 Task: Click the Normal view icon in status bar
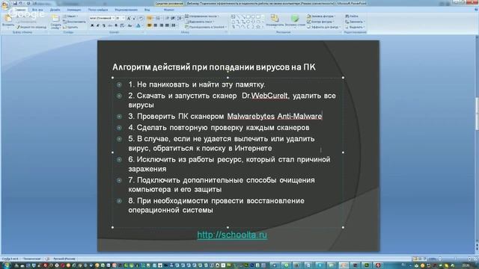click(415, 259)
